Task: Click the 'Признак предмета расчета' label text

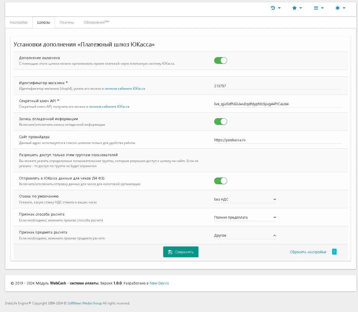Action: (43, 232)
